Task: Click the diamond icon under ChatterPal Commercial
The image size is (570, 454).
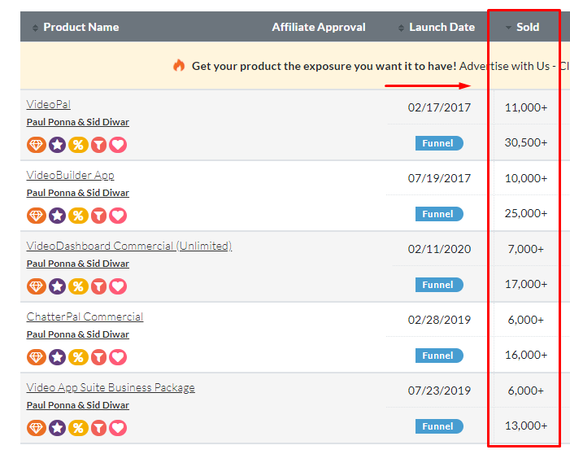Action: [37, 357]
